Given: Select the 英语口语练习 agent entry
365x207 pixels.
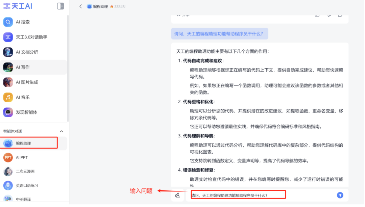Looking at the screenshot, I should click(8, 185).
